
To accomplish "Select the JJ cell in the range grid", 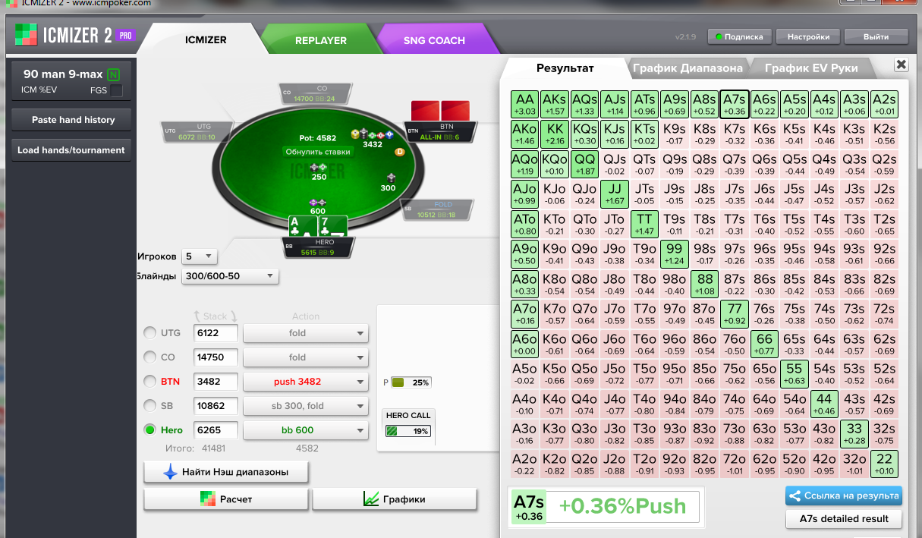I will tap(615, 194).
